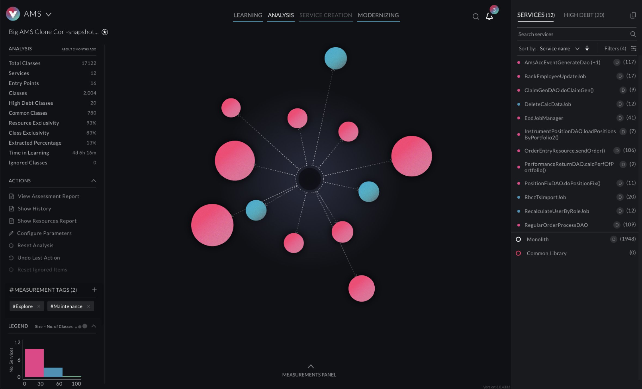Click star icon next to snapshot name

pyautogui.click(x=105, y=32)
